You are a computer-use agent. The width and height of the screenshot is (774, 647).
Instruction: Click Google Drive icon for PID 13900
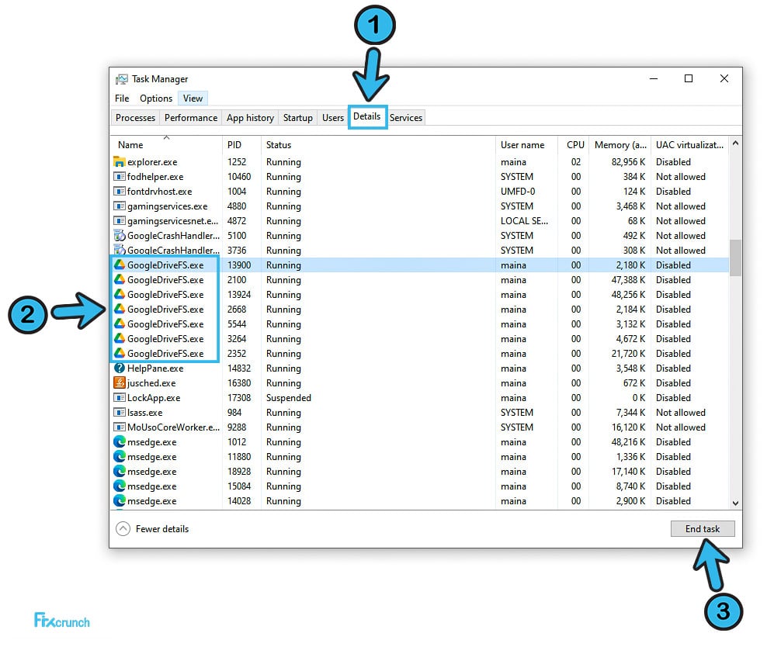(120, 265)
